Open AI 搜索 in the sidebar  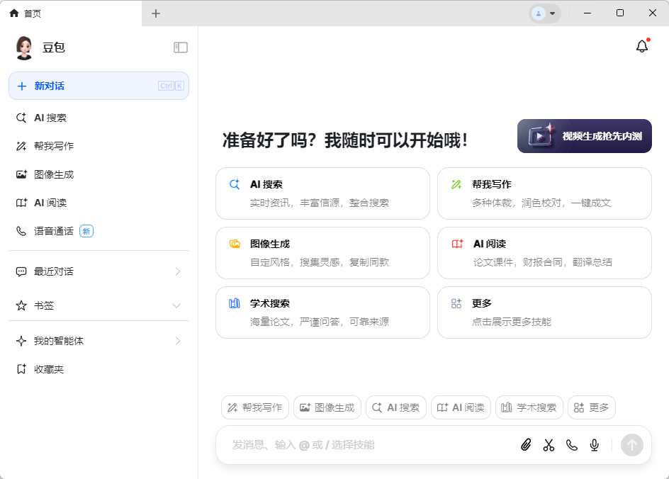(x=99, y=118)
